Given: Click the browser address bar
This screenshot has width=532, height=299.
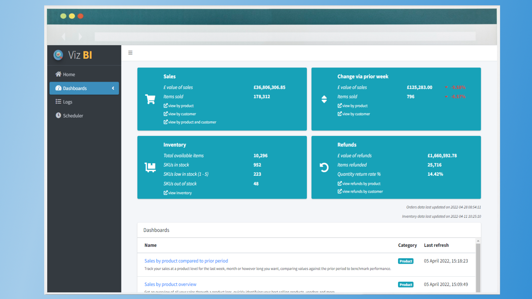Looking at the screenshot, I should click(x=285, y=37).
